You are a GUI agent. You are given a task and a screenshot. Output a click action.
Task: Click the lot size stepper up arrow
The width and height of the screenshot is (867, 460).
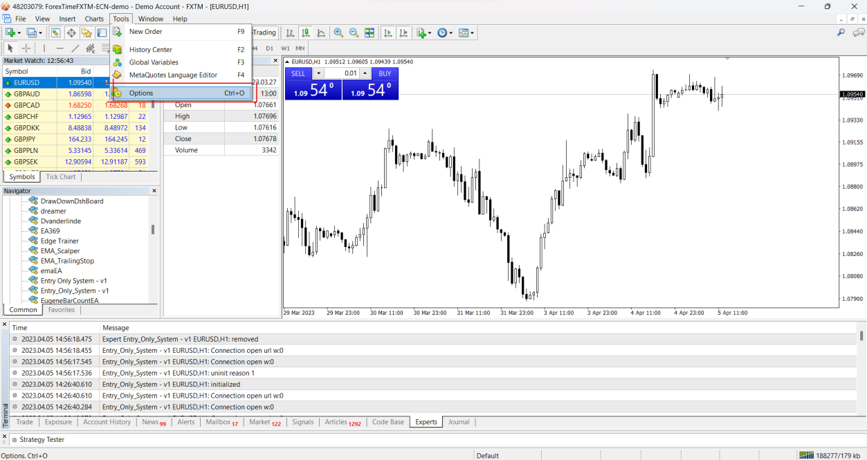point(365,73)
